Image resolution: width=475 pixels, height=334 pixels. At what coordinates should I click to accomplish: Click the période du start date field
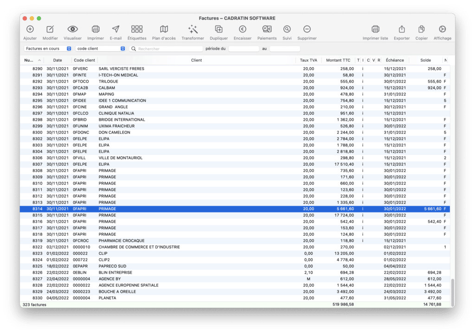pos(244,49)
